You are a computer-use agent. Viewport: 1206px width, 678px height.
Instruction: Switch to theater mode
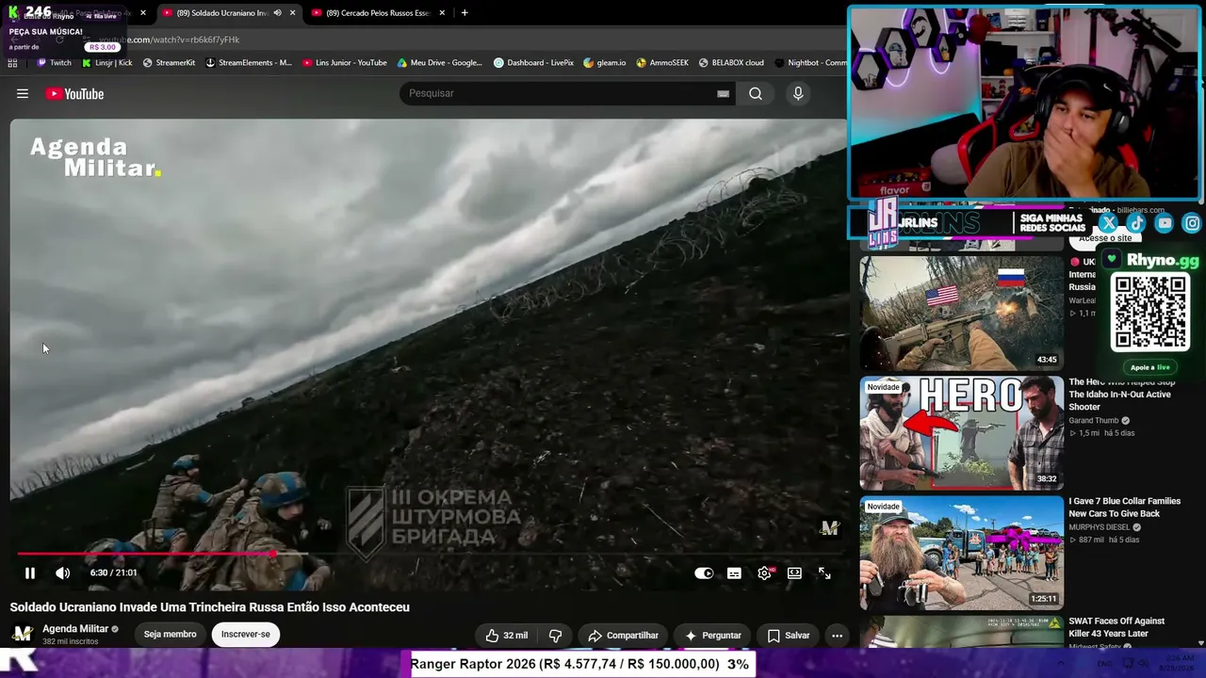(x=794, y=573)
